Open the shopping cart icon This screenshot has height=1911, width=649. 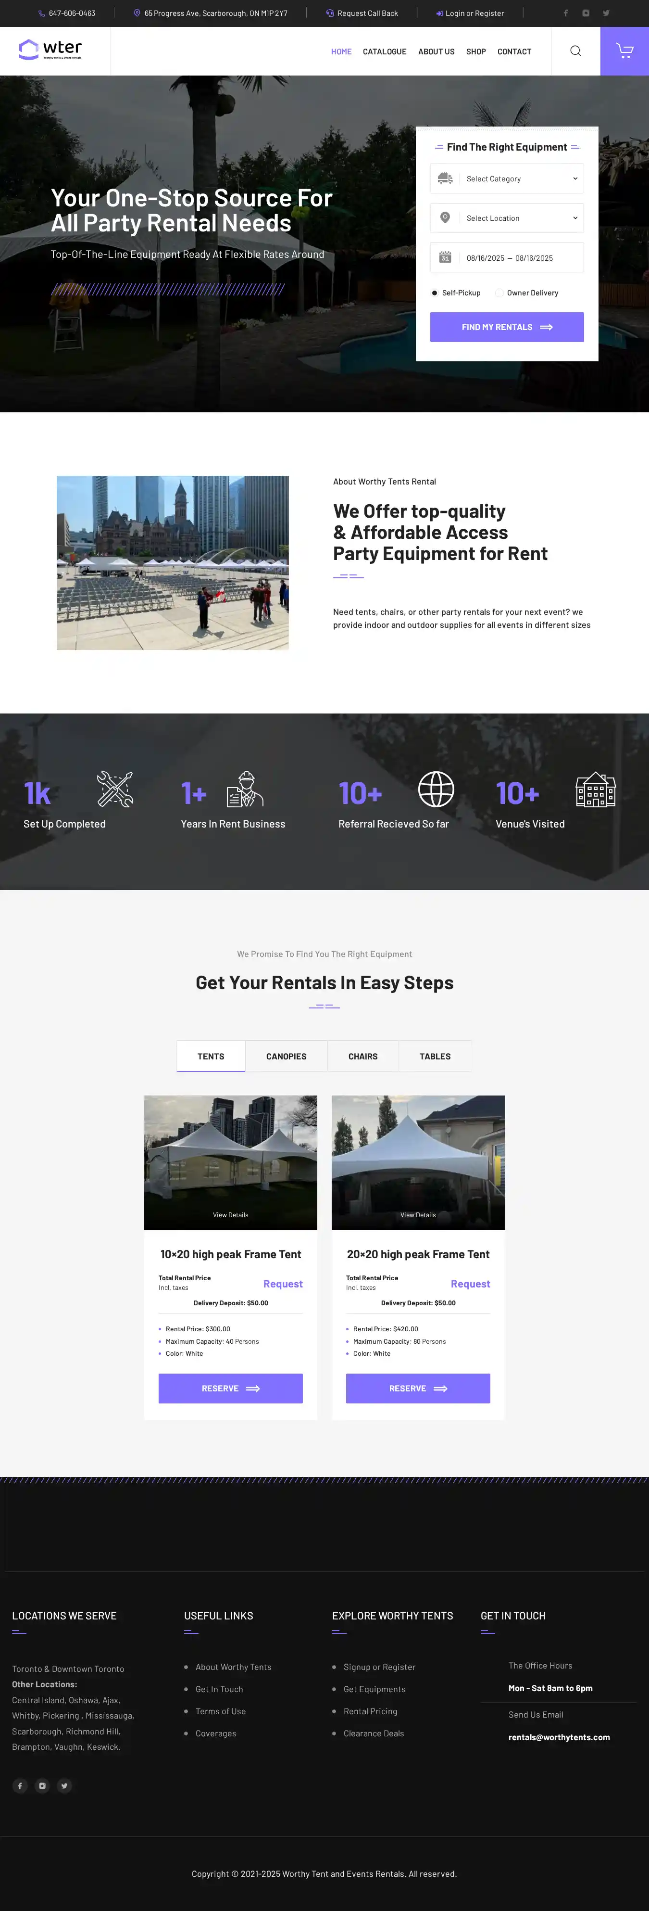pyautogui.click(x=624, y=51)
